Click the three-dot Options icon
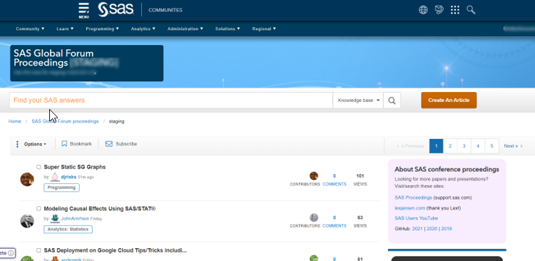Image resolution: width=535 pixels, height=261 pixels. (17, 144)
